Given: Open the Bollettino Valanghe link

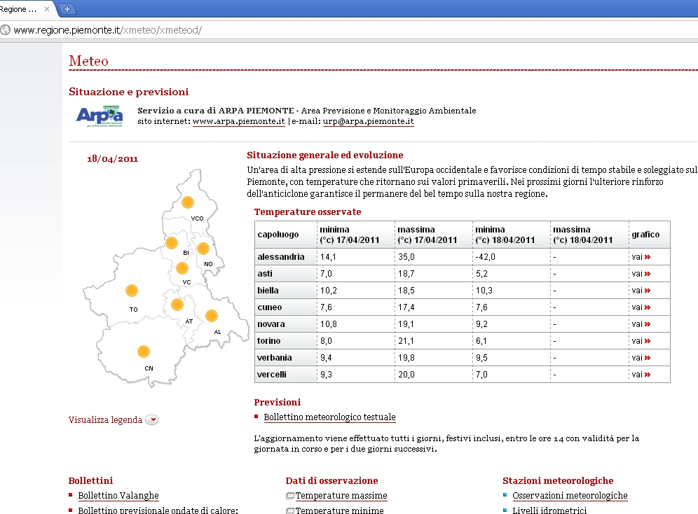Looking at the screenshot, I should pos(118,496).
